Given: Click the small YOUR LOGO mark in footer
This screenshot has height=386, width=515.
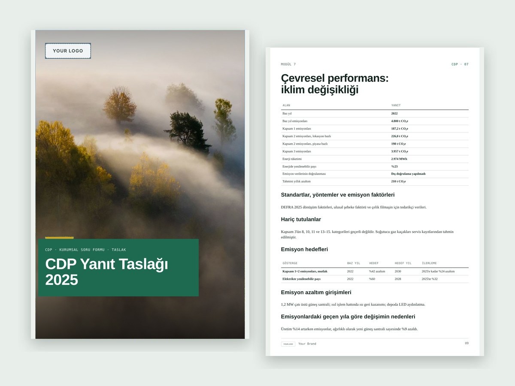Looking at the screenshot, I should [288, 344].
